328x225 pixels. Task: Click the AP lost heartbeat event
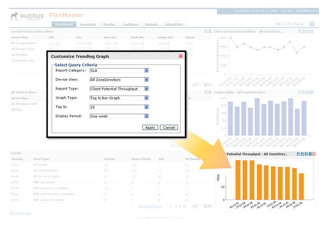point(46,170)
